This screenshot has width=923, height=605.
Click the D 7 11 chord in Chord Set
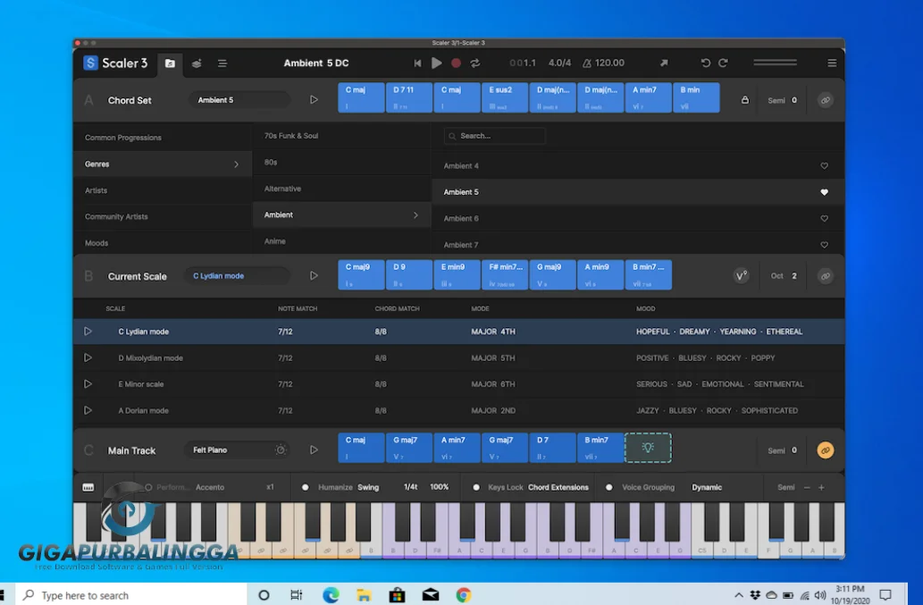click(x=409, y=97)
